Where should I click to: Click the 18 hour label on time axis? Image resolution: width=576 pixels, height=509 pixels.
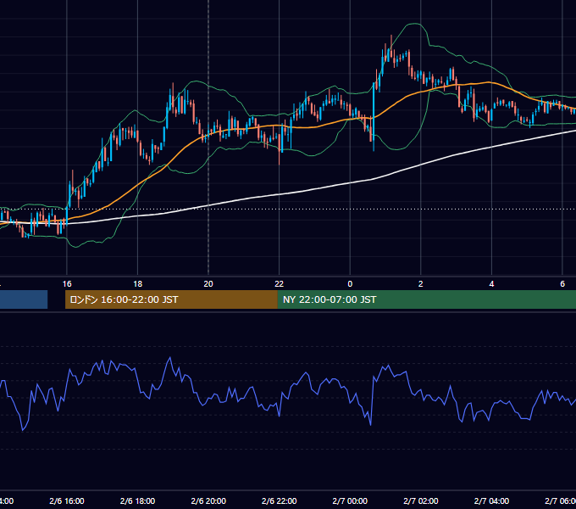tap(137, 284)
